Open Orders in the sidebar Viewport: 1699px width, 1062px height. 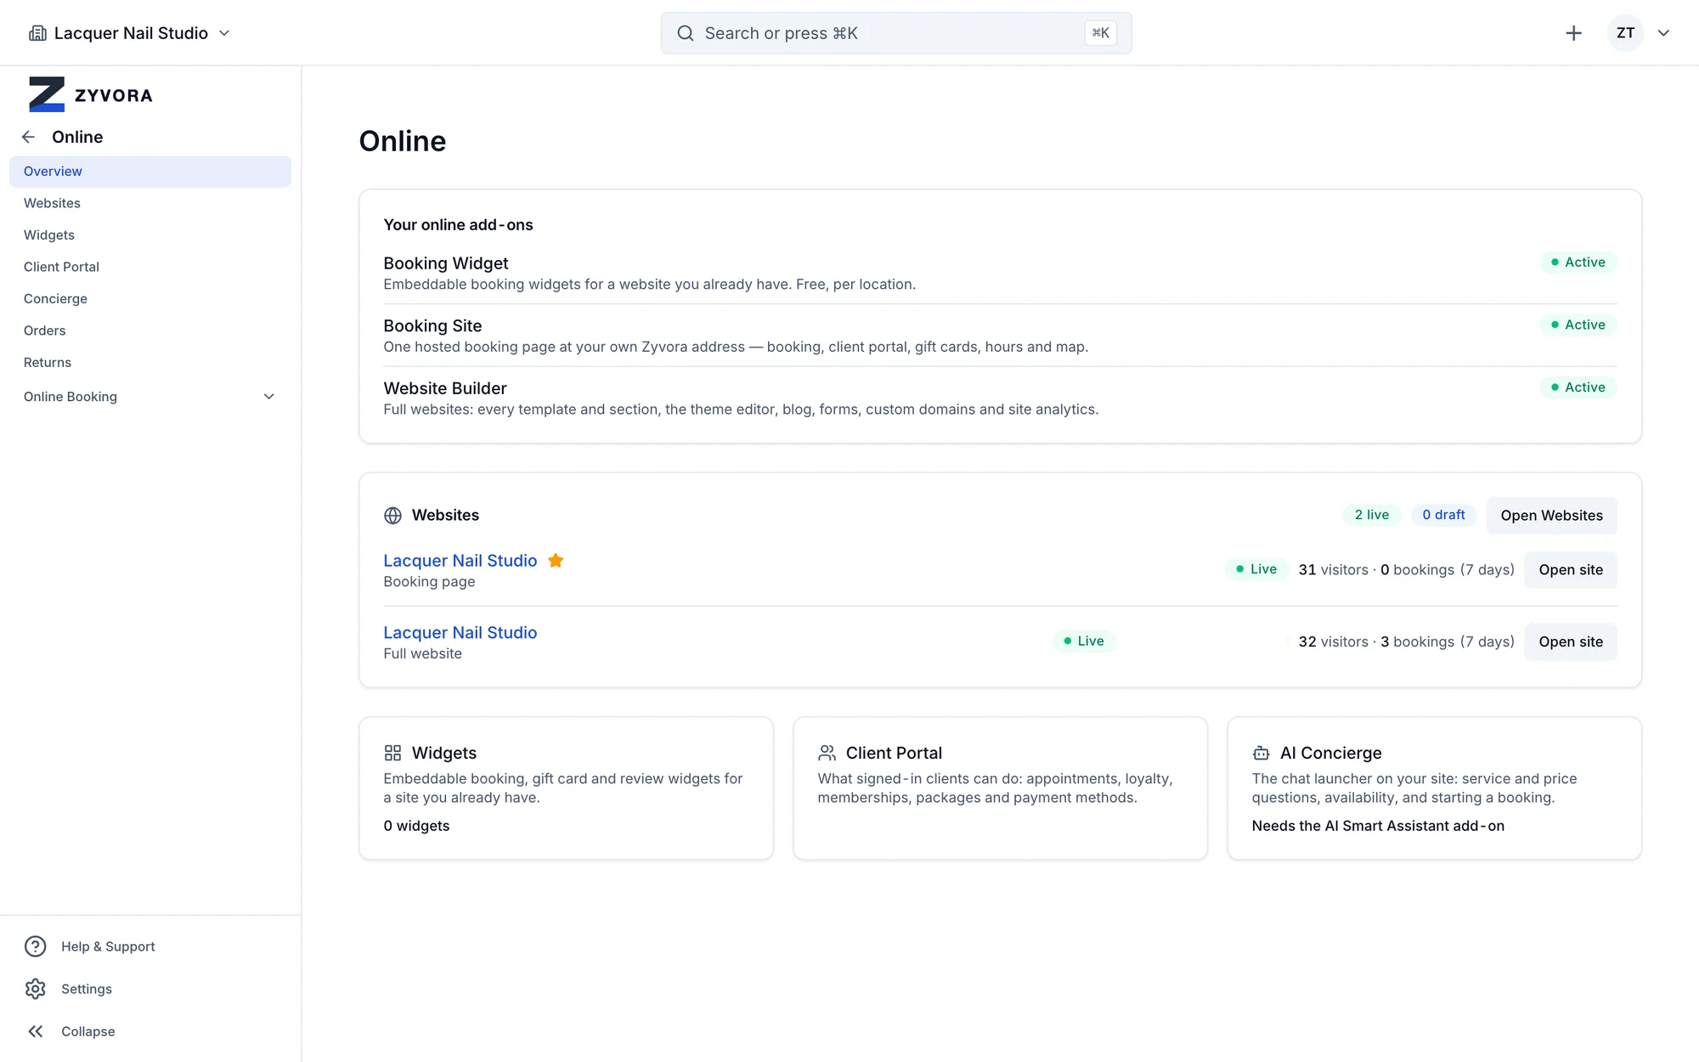[x=150, y=330]
